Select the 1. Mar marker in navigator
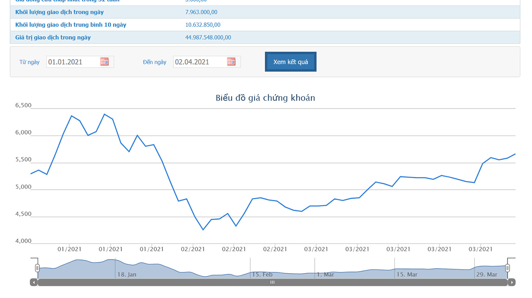 pos(325,274)
